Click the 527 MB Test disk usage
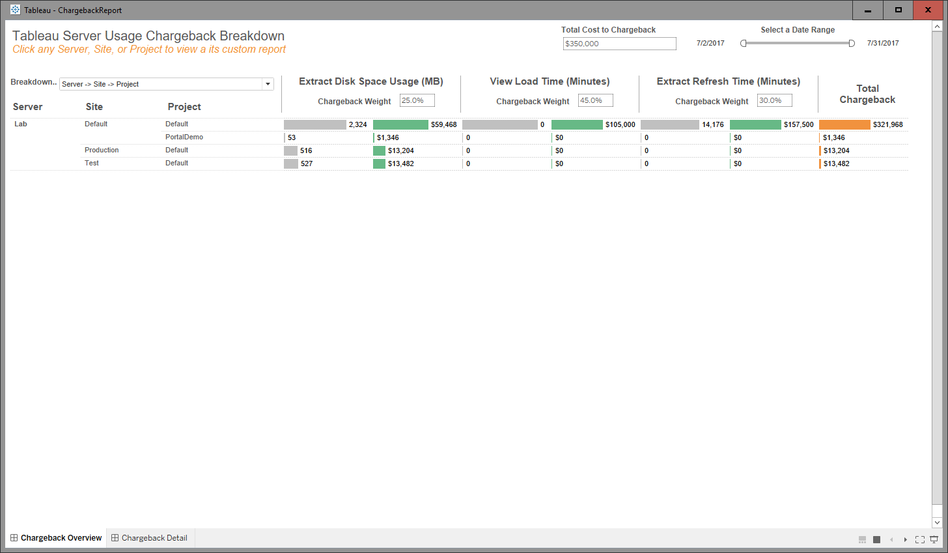948x553 pixels. (307, 163)
